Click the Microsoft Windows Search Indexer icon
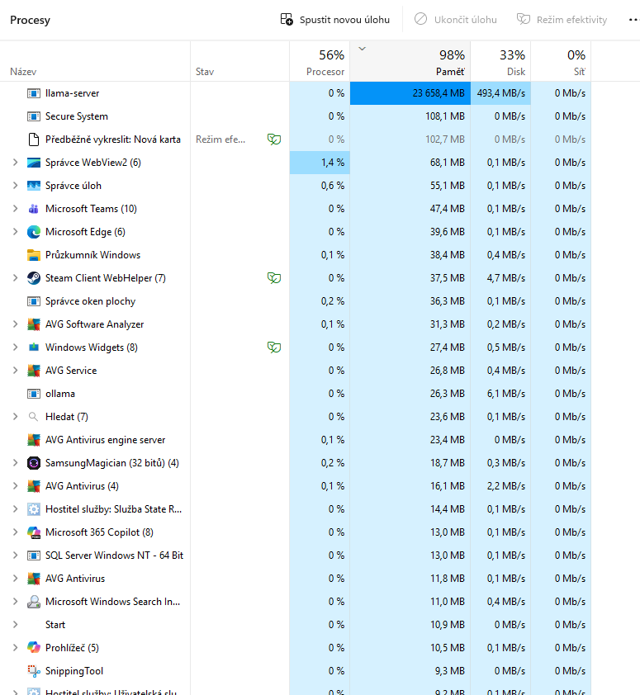Viewport: 640px width, 695px height. point(34,602)
